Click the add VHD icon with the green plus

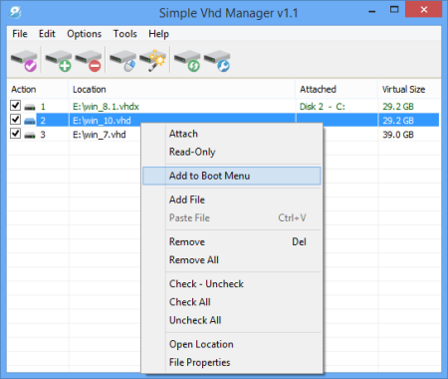[x=59, y=60]
